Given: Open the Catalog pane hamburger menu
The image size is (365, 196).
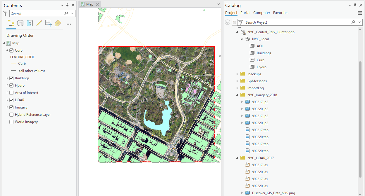Looking at the screenshot, I should tap(360, 13).
